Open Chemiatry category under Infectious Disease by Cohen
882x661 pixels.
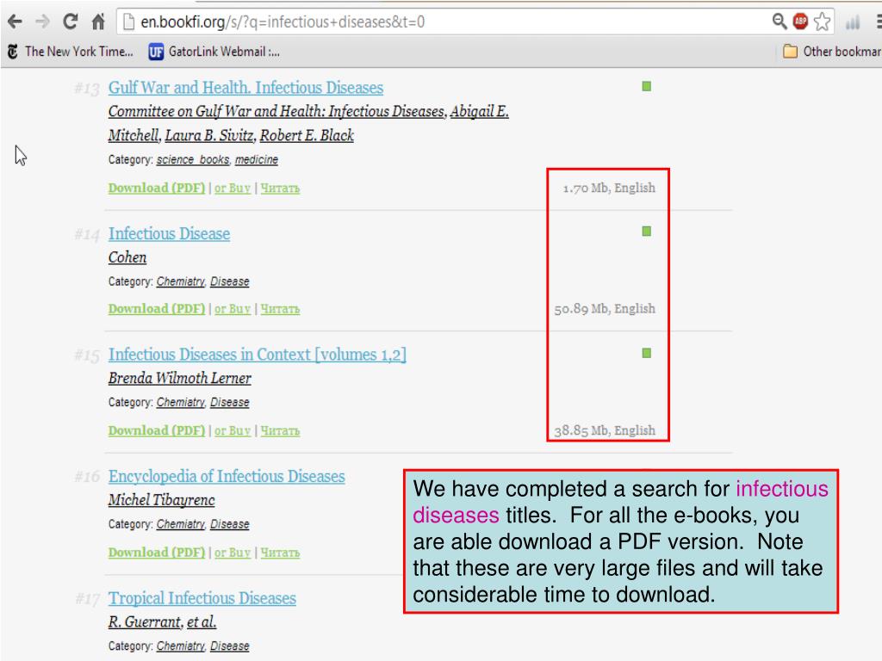(x=181, y=281)
